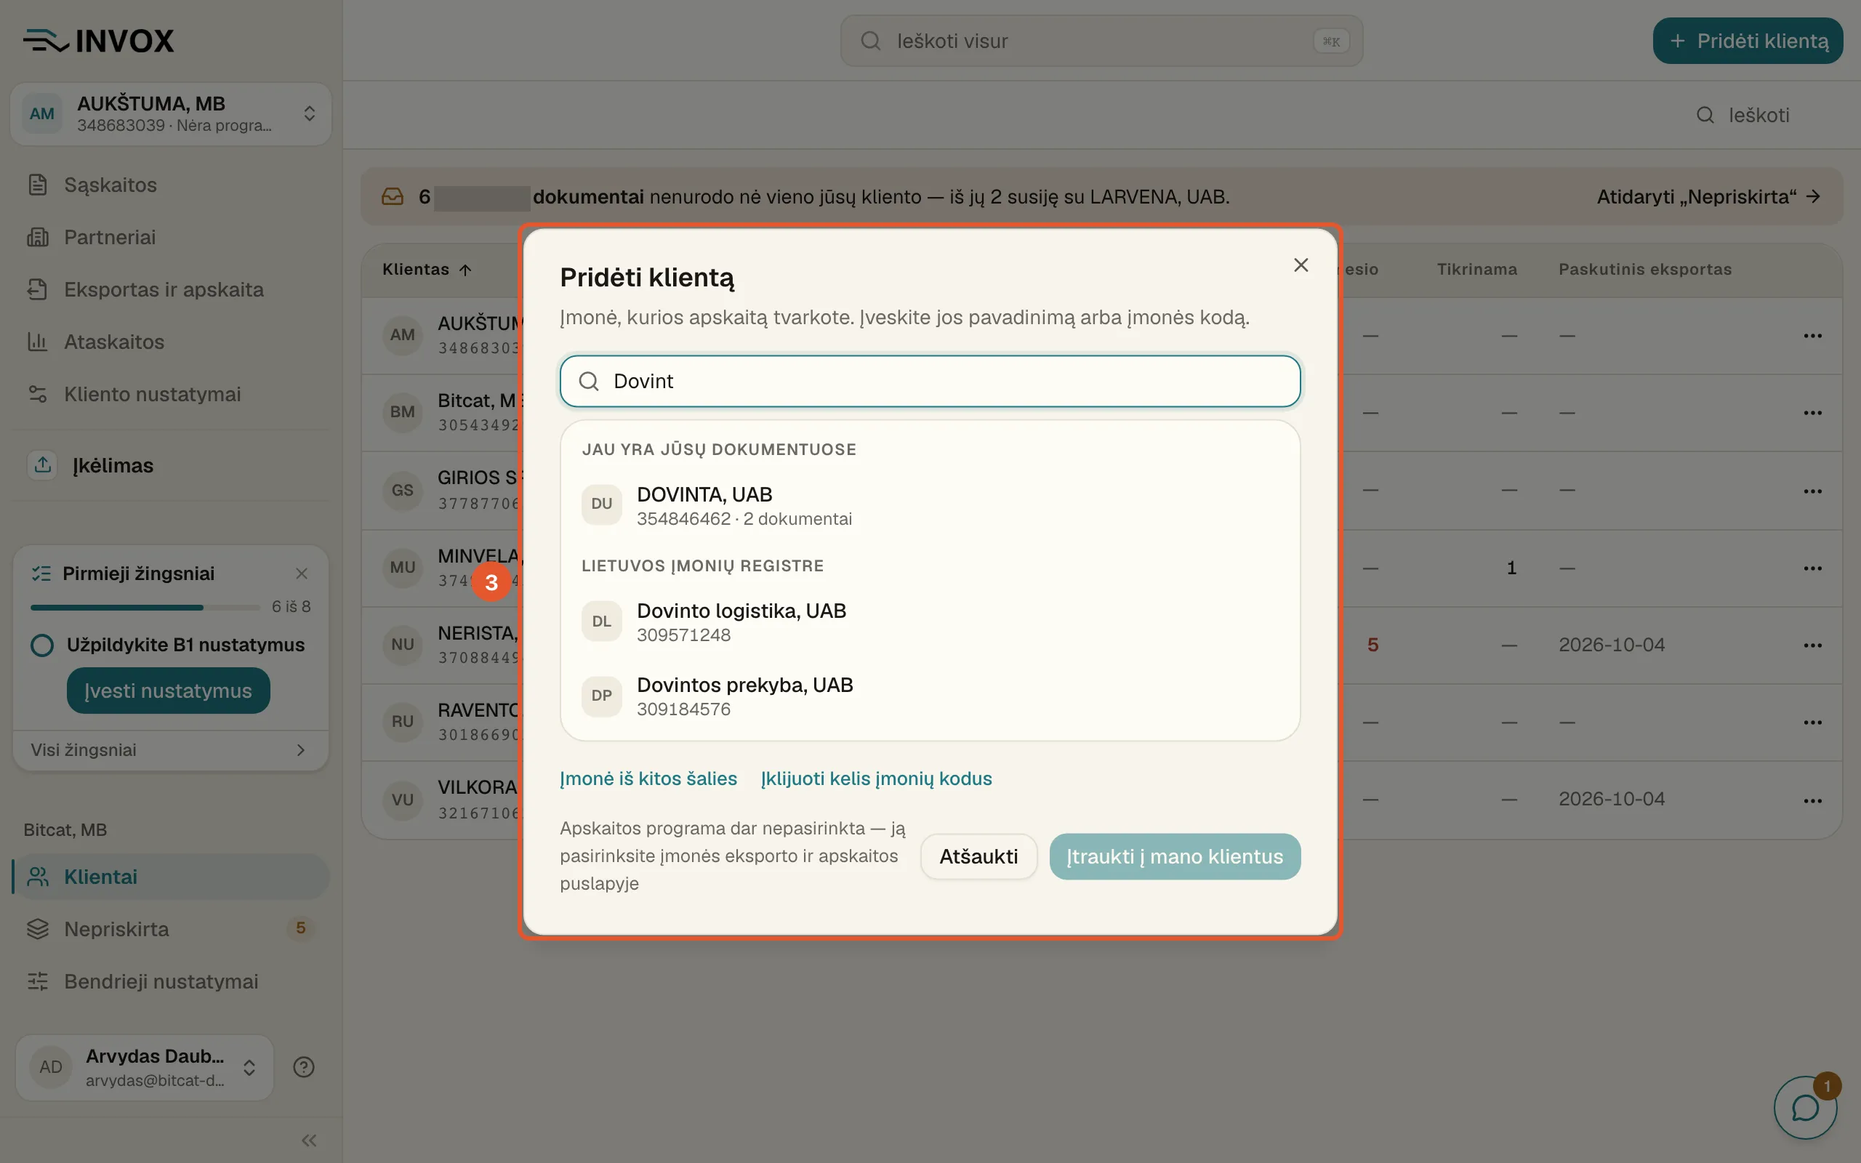
Task: Open row options for GIRIOS client row
Action: tap(1812, 491)
